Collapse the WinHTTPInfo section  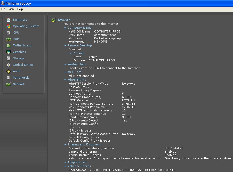[x=65, y=80]
